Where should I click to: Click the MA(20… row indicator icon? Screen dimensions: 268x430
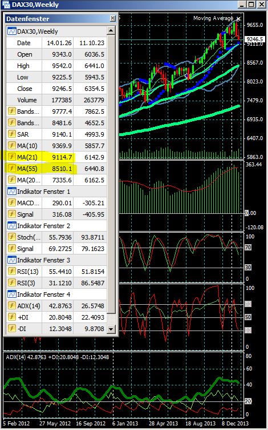click(x=11, y=180)
